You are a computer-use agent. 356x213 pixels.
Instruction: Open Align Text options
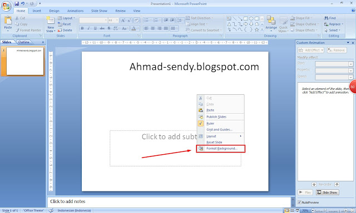click(196, 24)
